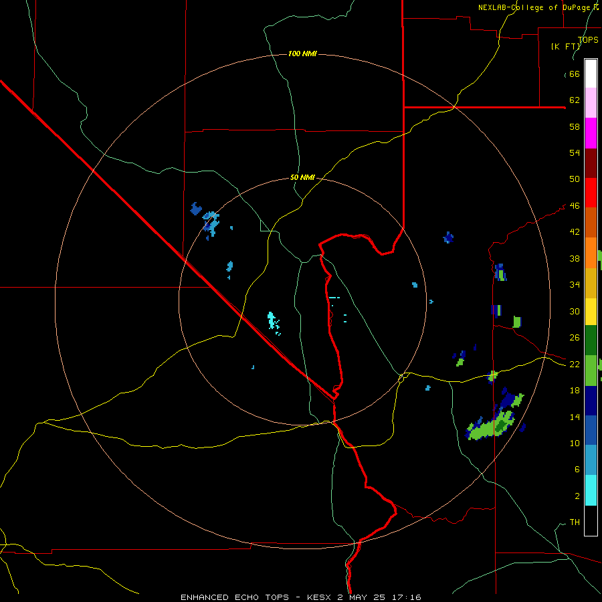Click the "KESX" radar site identifier
Image resolution: width=602 pixels, height=602 pixels.
(318, 597)
